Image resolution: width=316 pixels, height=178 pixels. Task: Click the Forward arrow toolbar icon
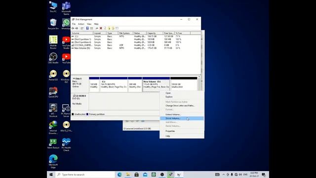point(77,28)
